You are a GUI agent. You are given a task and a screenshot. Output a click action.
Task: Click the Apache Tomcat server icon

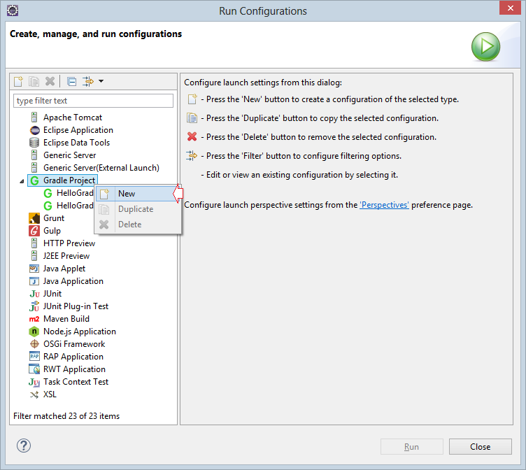pyautogui.click(x=34, y=117)
